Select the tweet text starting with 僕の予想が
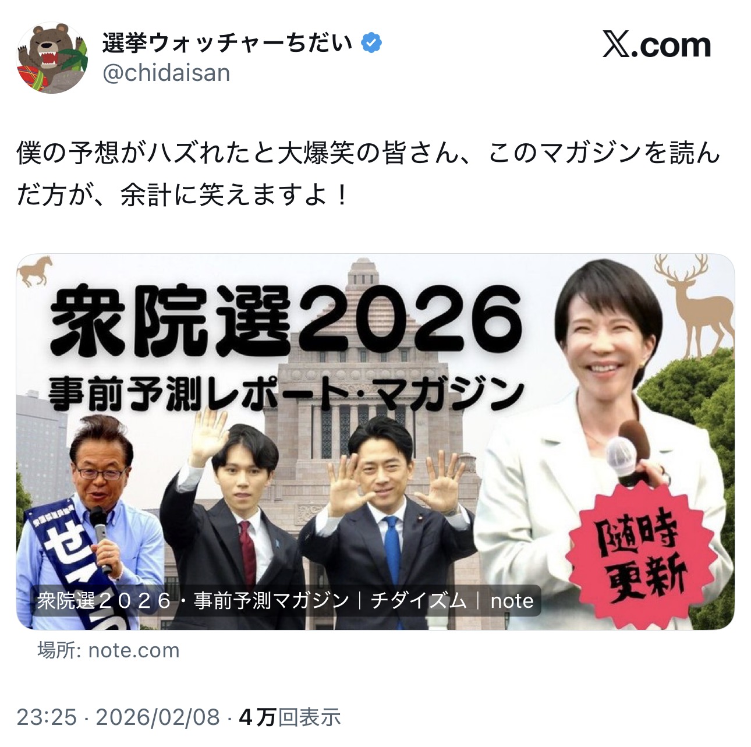 pyautogui.click(x=369, y=175)
